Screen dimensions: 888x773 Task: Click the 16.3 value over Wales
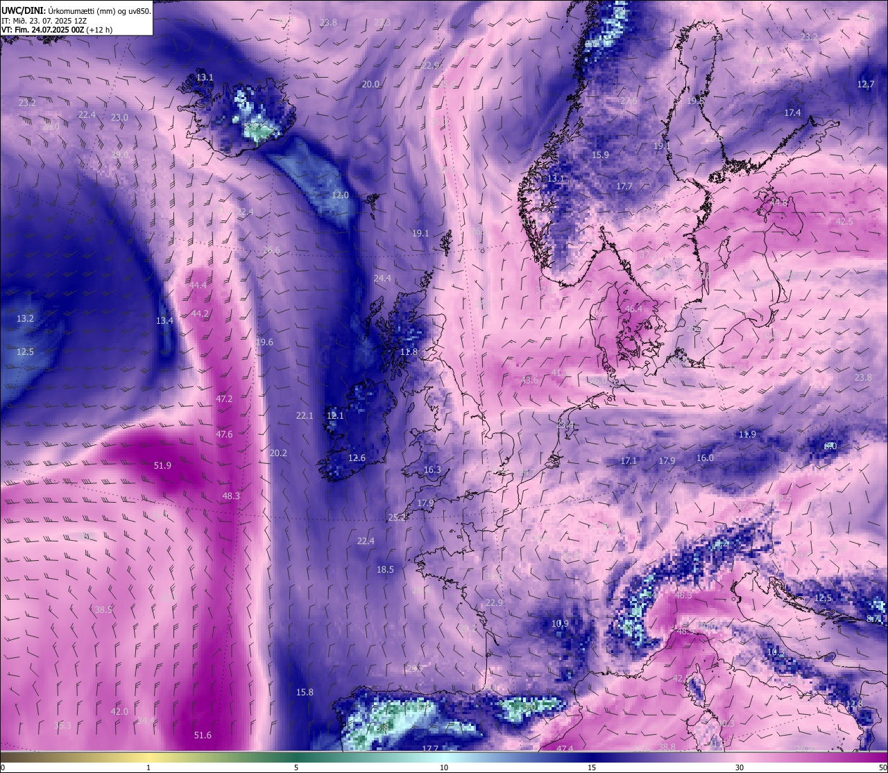click(432, 469)
